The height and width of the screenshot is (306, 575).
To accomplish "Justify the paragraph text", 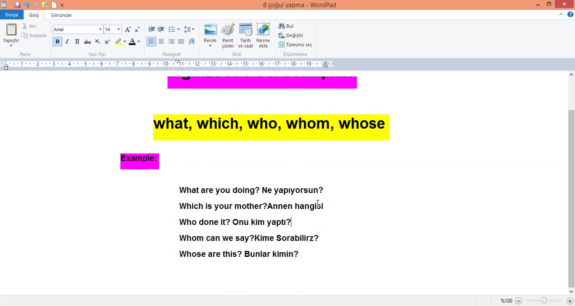I will [181, 42].
